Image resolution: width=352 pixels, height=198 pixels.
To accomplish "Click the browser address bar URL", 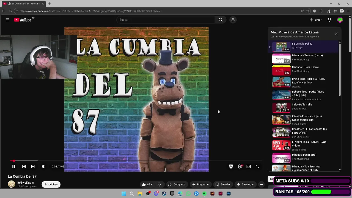I will click(91, 11).
